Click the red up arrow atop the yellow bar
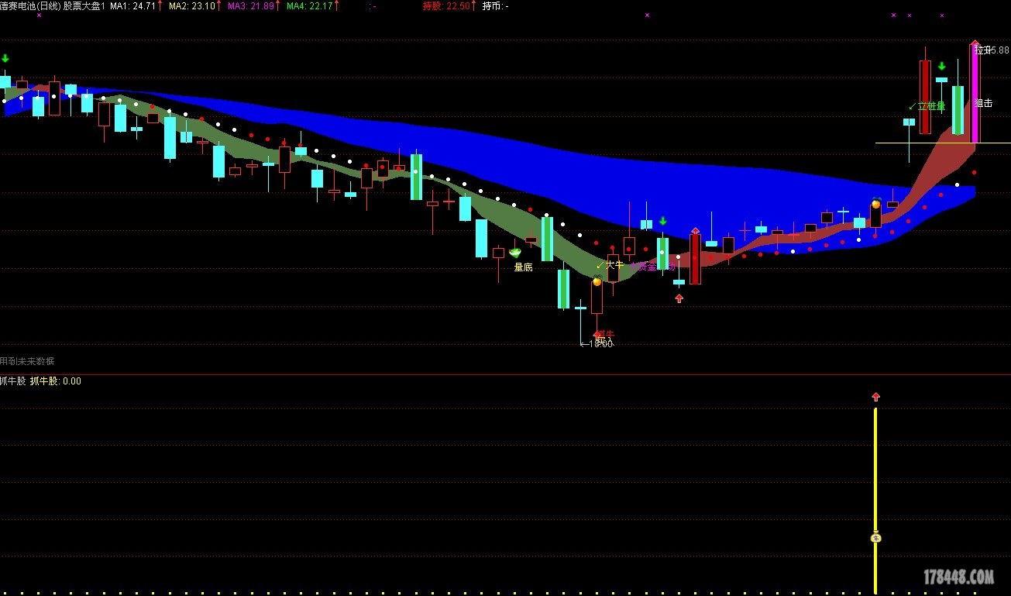Screen dimensions: 1011x596 tap(875, 397)
